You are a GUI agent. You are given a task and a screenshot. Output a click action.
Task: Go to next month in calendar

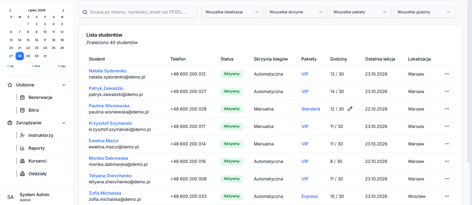(x=63, y=10)
